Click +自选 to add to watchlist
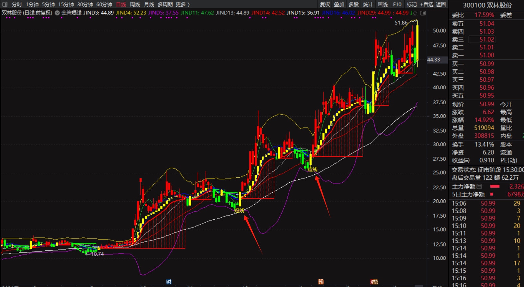This screenshot has width=524, height=287. pos(427,4)
